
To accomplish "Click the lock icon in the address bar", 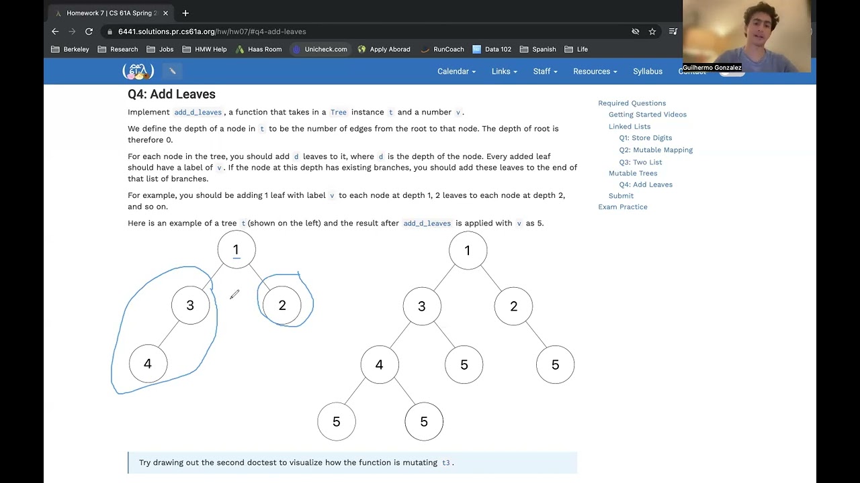I will point(110,32).
